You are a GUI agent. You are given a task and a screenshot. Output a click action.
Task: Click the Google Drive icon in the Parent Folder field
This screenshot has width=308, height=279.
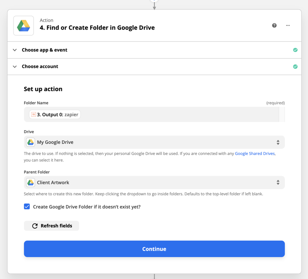pos(30,183)
